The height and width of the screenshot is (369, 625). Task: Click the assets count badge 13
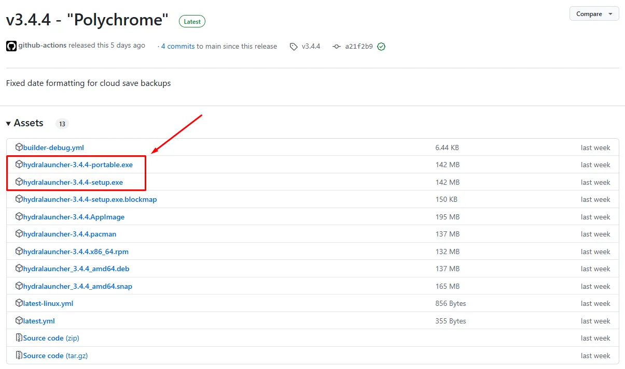pyautogui.click(x=62, y=124)
